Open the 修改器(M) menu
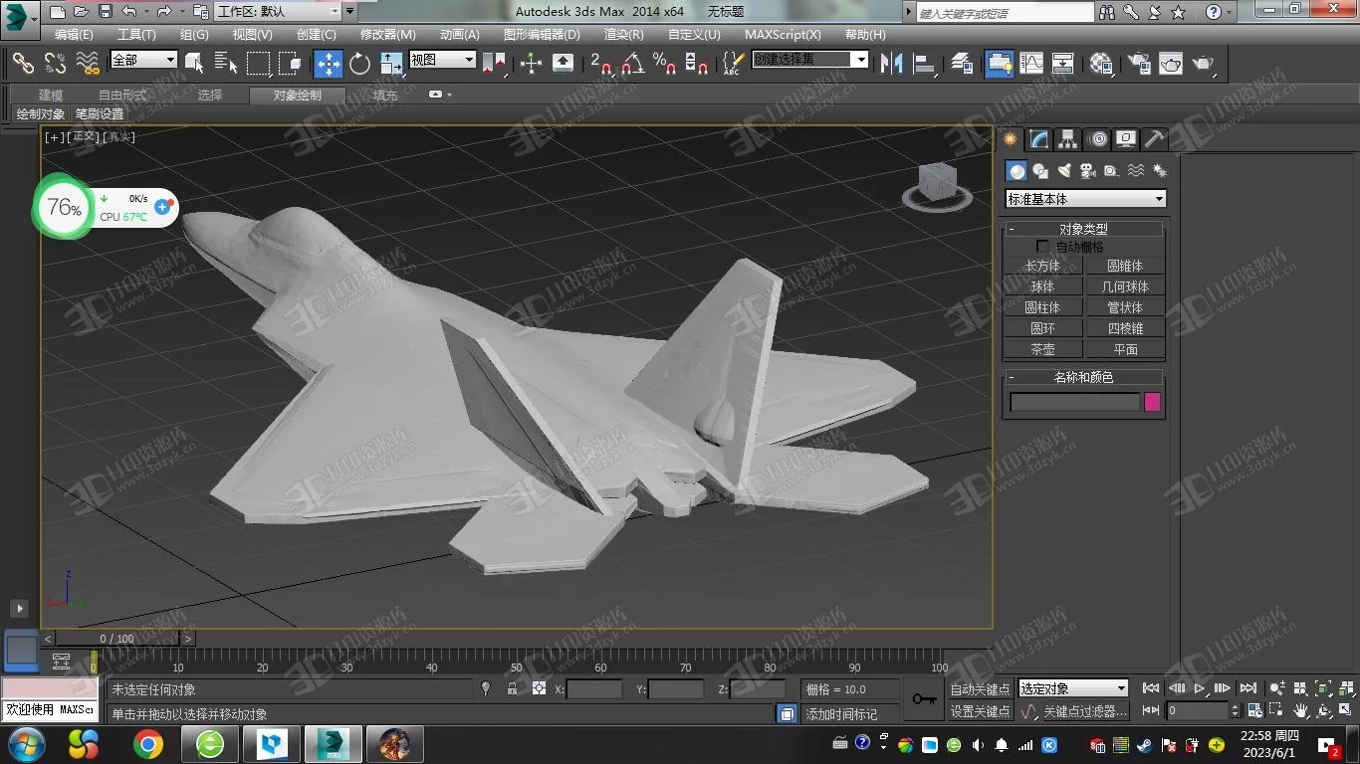1360x764 pixels. (x=388, y=34)
